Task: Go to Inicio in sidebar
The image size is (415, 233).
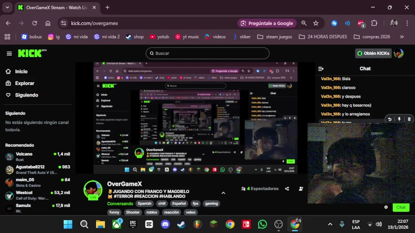Action: [17, 72]
